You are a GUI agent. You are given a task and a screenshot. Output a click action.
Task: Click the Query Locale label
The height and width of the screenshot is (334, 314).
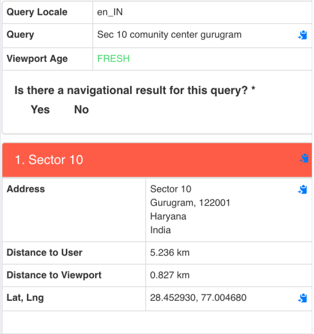[37, 12]
